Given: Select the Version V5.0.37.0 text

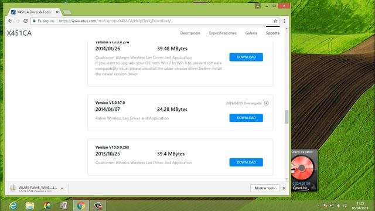Looking at the screenshot, I should point(110,103).
